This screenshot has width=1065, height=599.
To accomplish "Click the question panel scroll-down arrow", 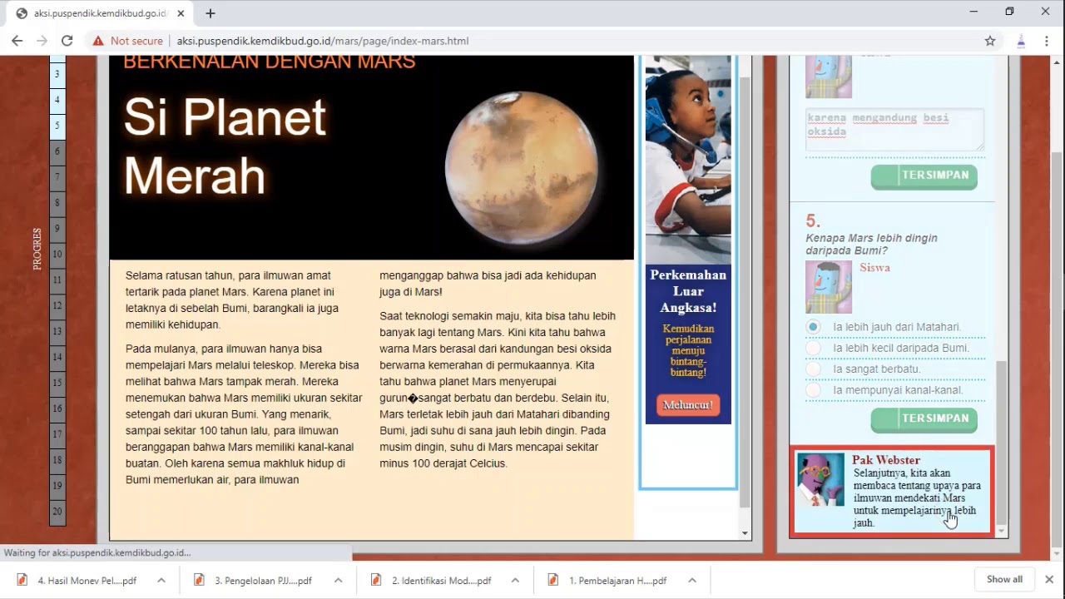I will click(x=1001, y=531).
